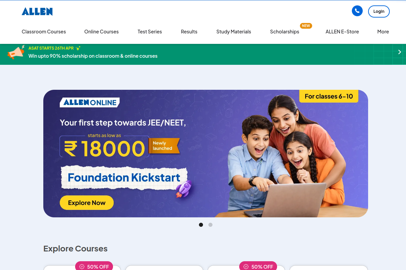This screenshot has height=270, width=406.
Task: Click the yellow Explore Now button
Action: coord(87,202)
